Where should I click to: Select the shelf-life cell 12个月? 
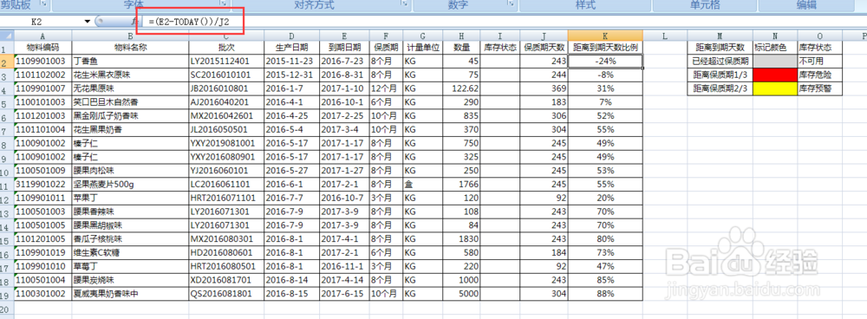(x=386, y=88)
